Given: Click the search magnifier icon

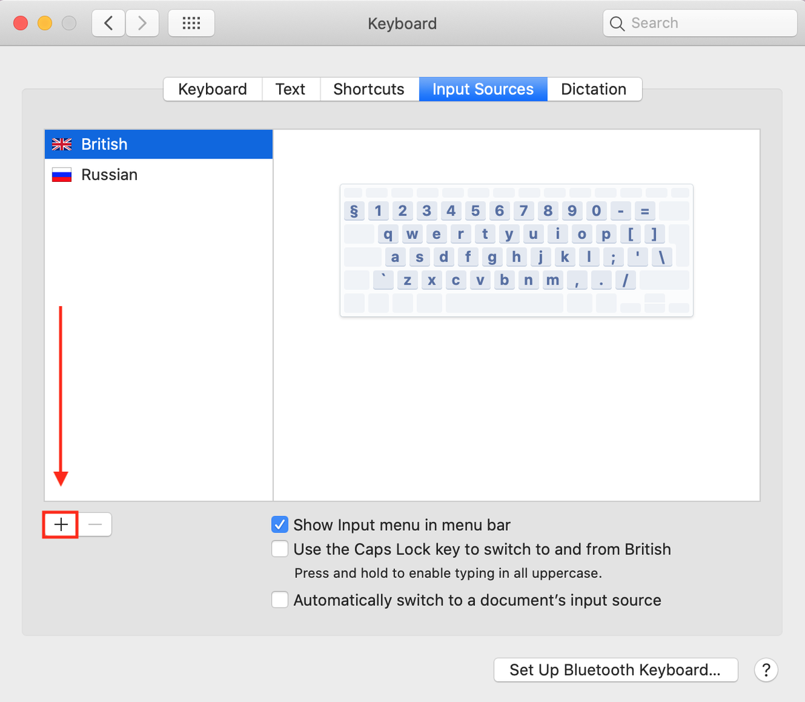Looking at the screenshot, I should tap(616, 23).
